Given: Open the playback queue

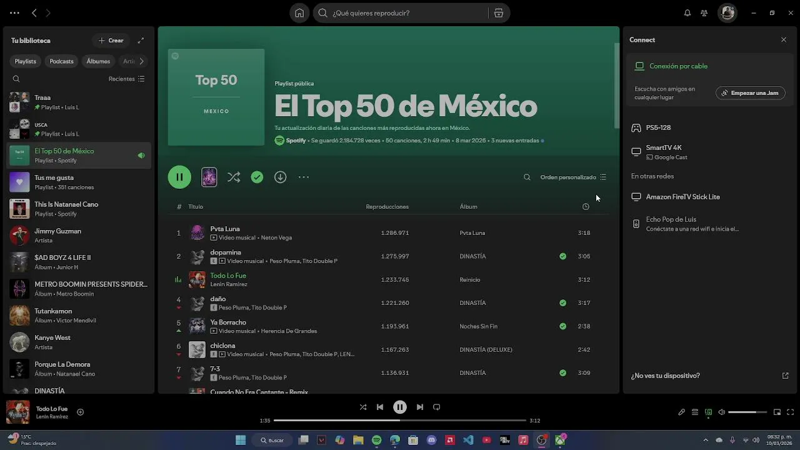Looking at the screenshot, I should [695, 412].
